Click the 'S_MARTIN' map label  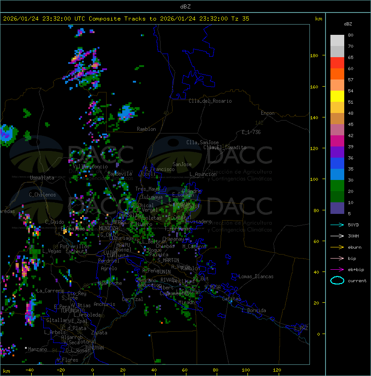[169, 260]
